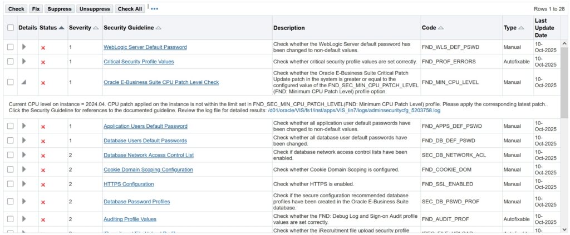Toggle the select-all checkbox in table header
This screenshot has width=570, height=235.
(x=11, y=28)
